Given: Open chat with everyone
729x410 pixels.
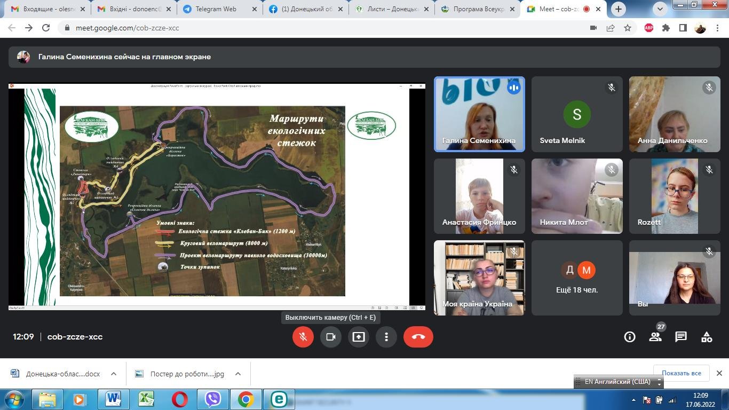Looking at the screenshot, I should [x=681, y=337].
